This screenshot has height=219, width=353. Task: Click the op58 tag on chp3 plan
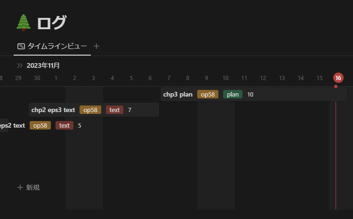208,94
